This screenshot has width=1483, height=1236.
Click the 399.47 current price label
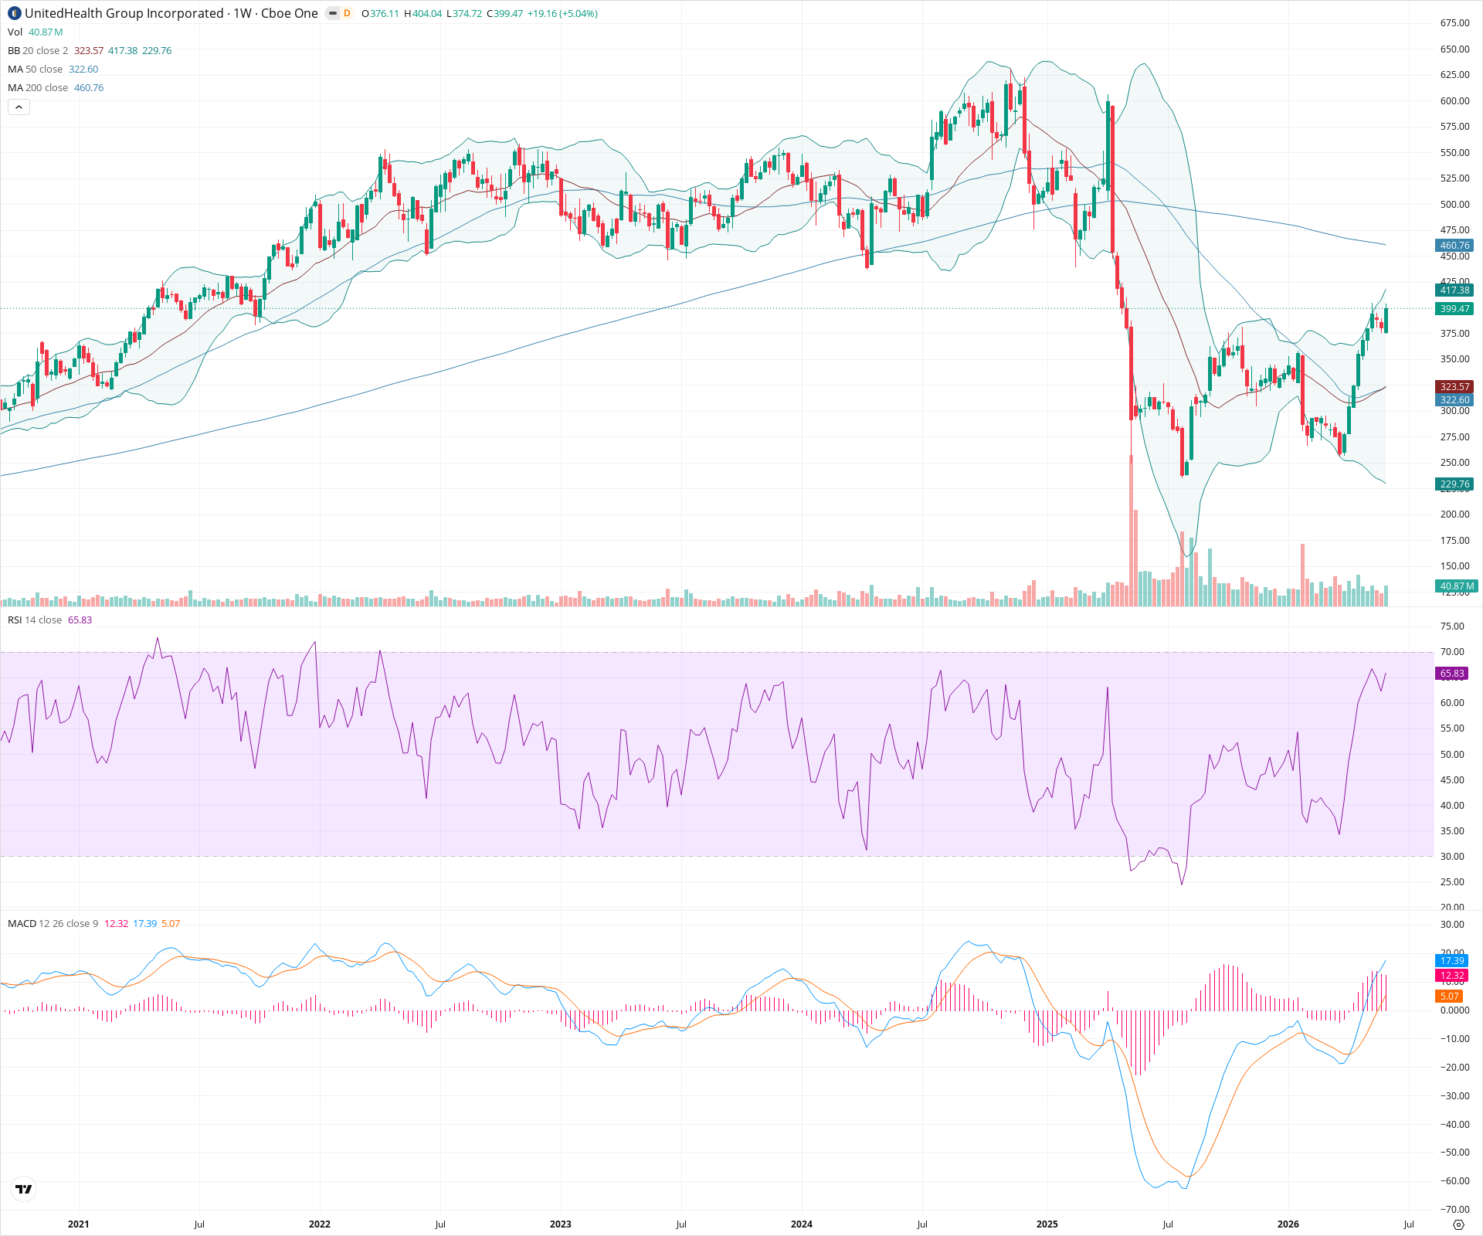coord(1454,308)
